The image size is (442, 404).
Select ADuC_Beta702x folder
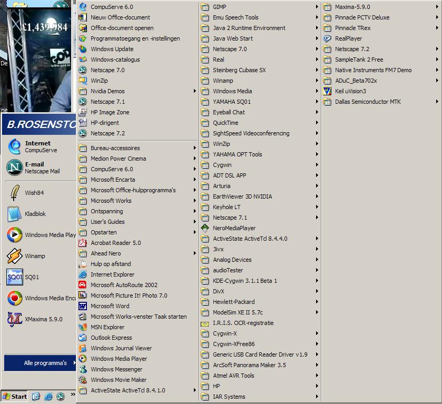[381, 81]
